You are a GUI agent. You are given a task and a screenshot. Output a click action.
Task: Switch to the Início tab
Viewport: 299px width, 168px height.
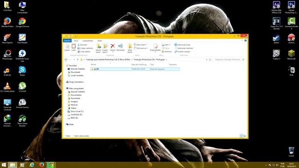pos(76,41)
